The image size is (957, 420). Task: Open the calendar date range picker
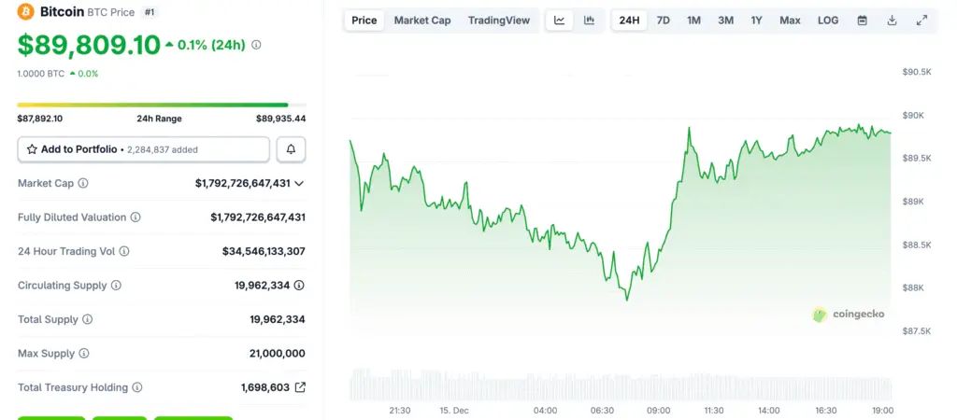[862, 21]
